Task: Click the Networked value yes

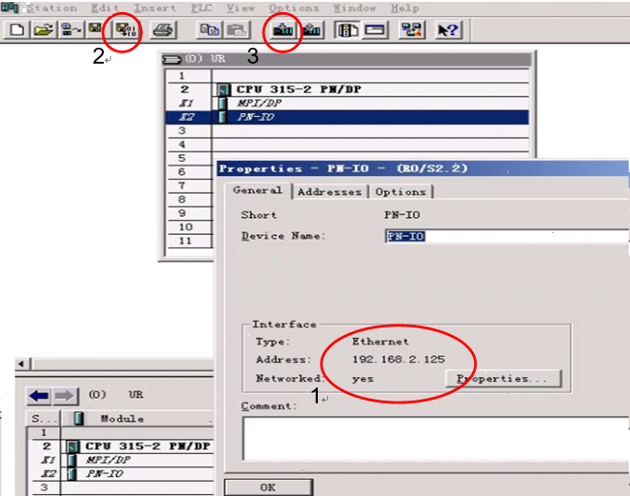Action: [x=363, y=379]
